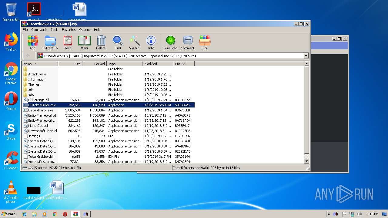This screenshot has width=388, height=218.
Task: Select the AttackBlocks folder
Action: coord(37,74)
